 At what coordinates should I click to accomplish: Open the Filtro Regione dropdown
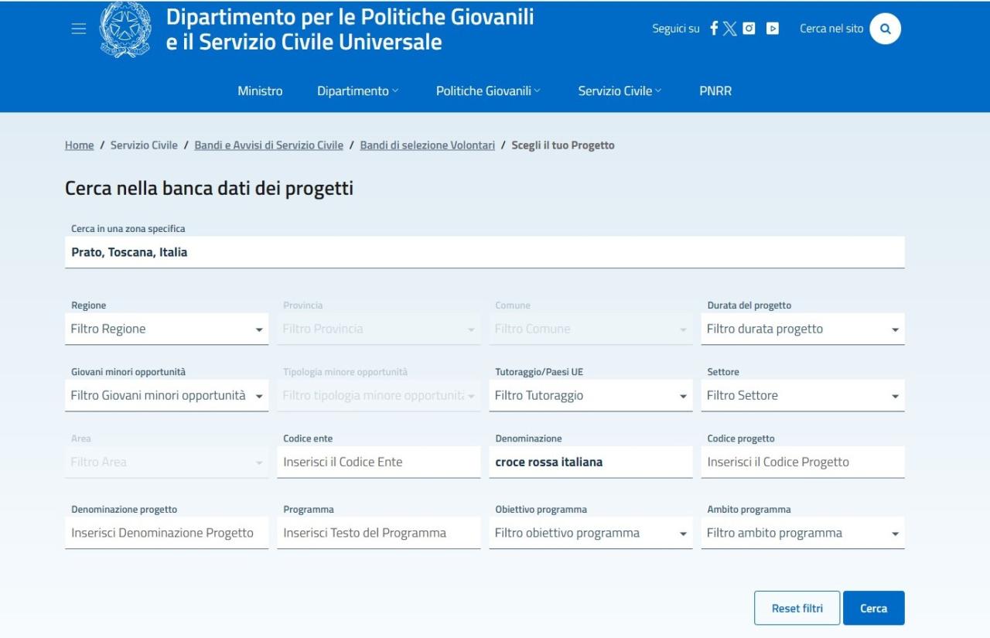coord(166,329)
